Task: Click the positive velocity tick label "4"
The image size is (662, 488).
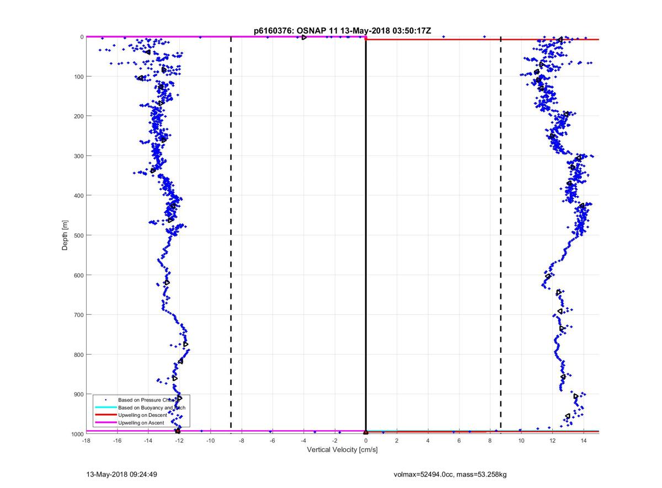Action: 428,441
